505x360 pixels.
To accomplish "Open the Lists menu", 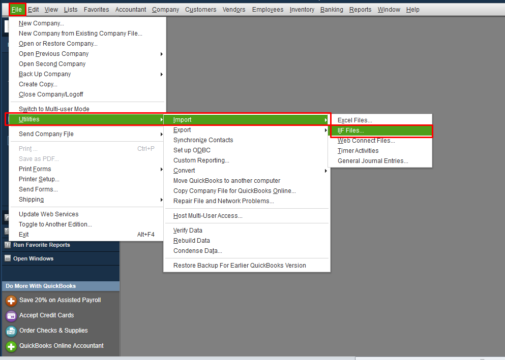I will point(71,10).
